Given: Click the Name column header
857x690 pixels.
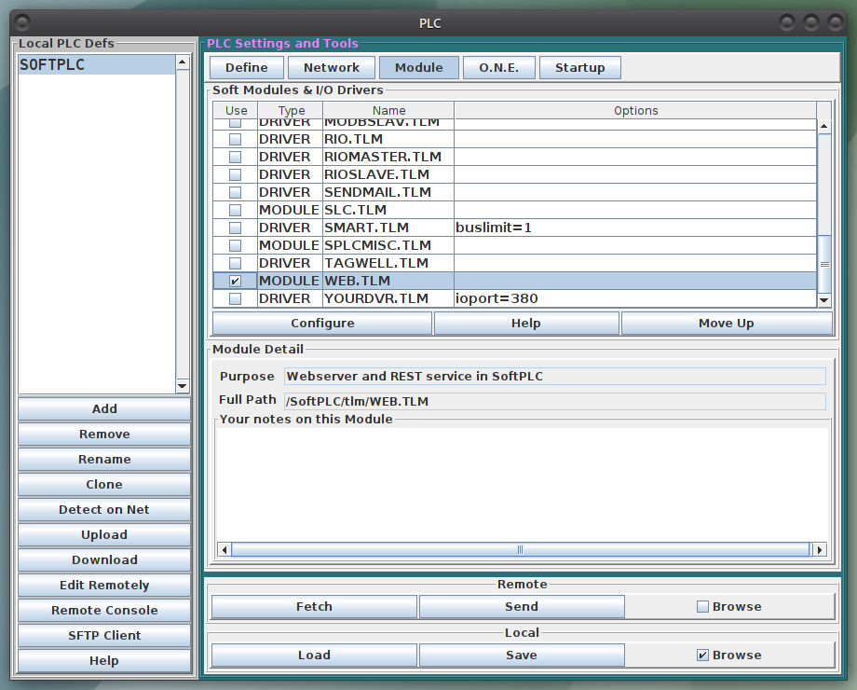Looking at the screenshot, I should (388, 111).
